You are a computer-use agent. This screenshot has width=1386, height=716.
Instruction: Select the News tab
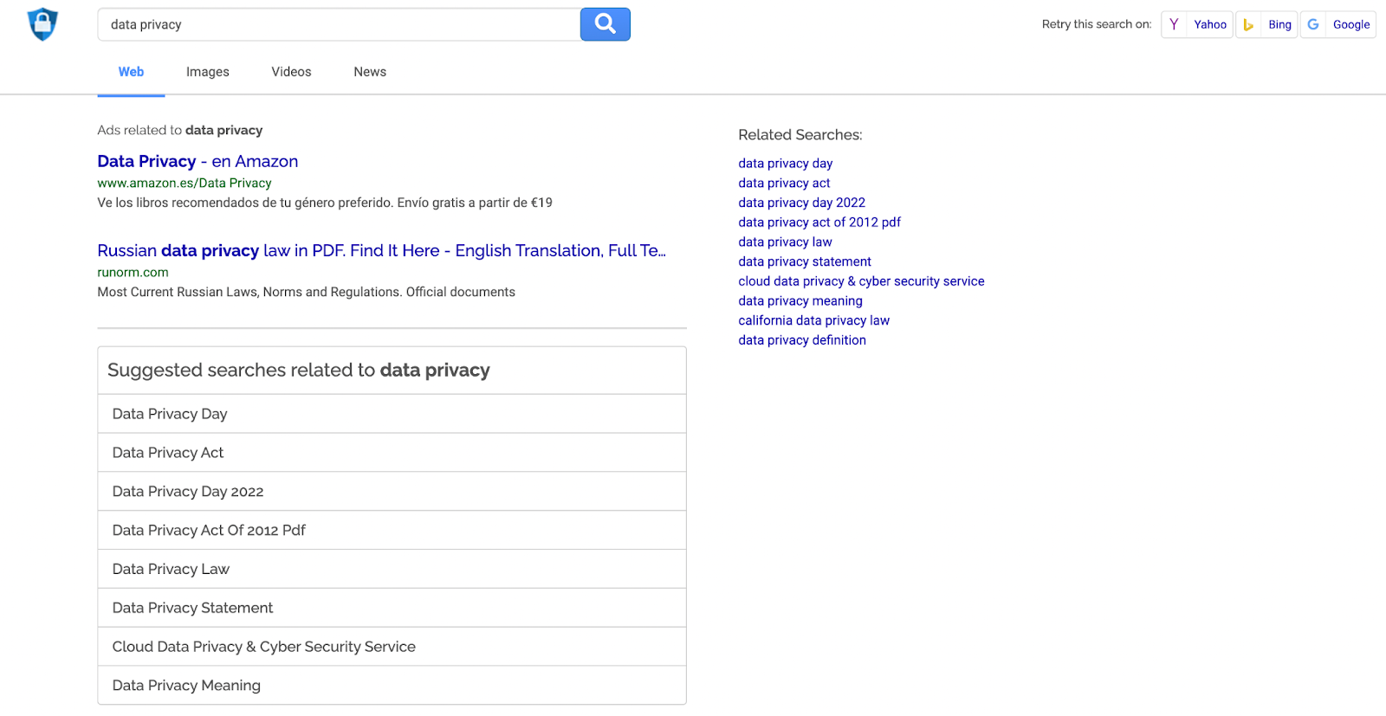tap(370, 72)
